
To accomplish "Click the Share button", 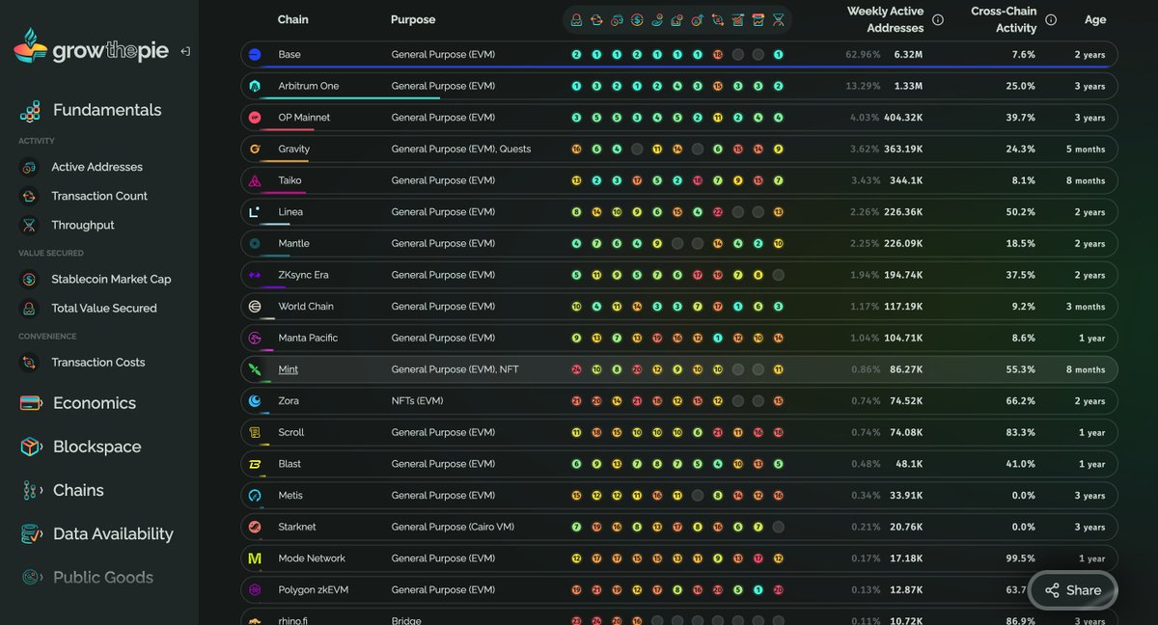I will pos(1072,590).
